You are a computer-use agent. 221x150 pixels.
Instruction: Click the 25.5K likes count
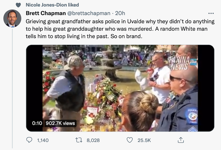coord(144,140)
